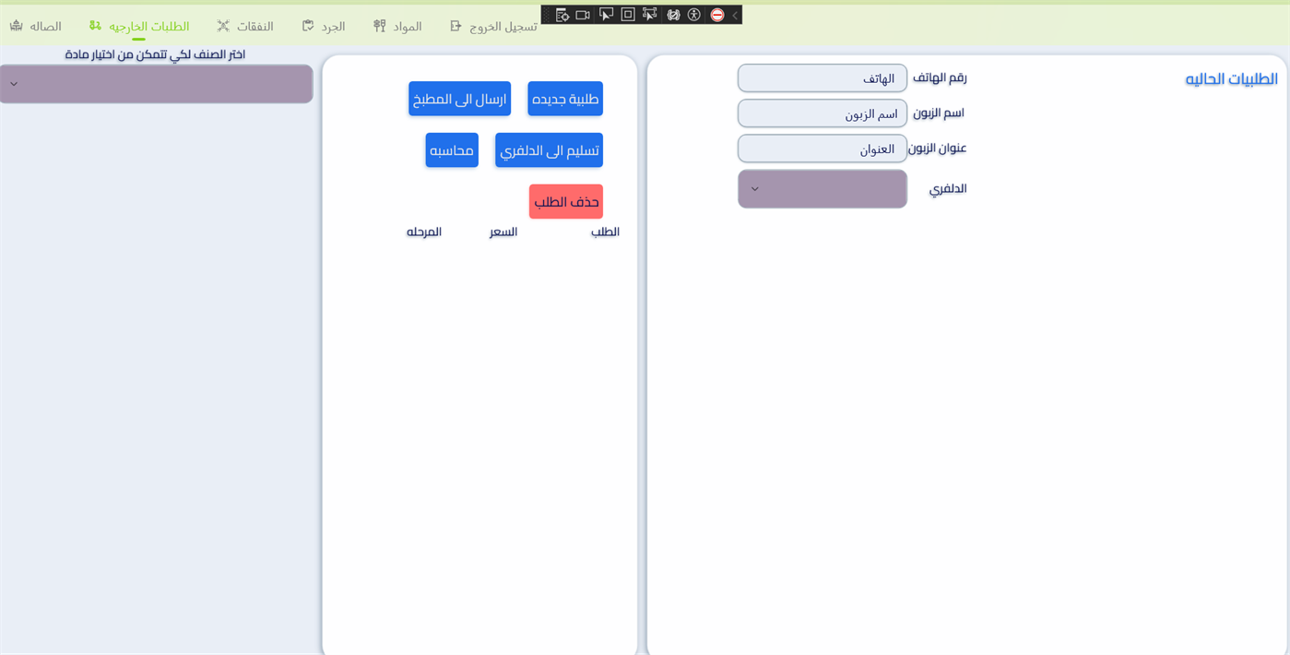Click the رقم الهاتف label

point(940,77)
